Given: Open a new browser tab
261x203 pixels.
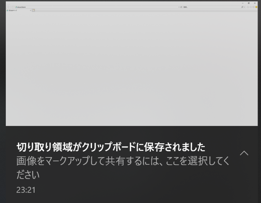Looking at the screenshot, I should [x=33, y=10].
